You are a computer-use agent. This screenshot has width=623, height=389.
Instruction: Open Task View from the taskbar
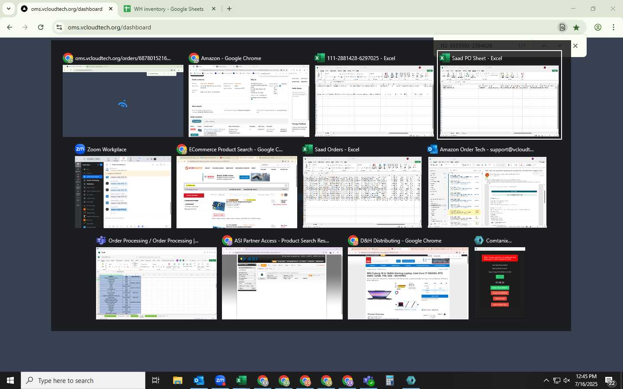156,380
